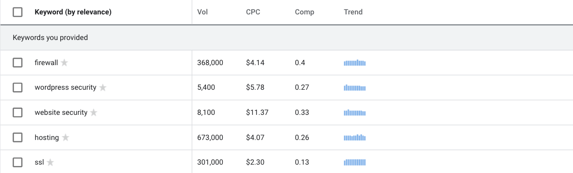Star the hosting keyword
This screenshot has height=173, width=573.
pos(65,138)
